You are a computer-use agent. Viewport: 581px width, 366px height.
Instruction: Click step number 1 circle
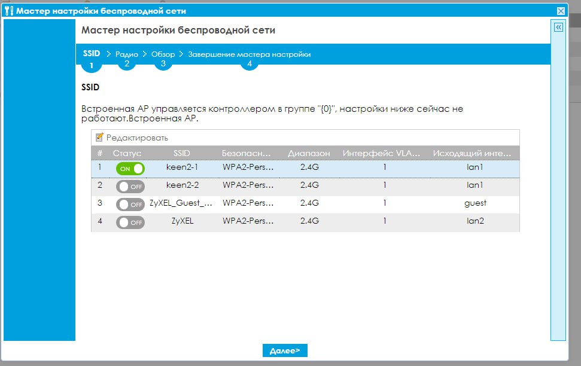click(x=91, y=65)
